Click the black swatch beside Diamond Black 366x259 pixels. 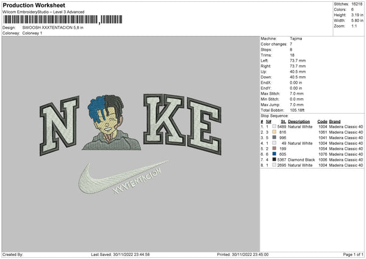pos(274,159)
